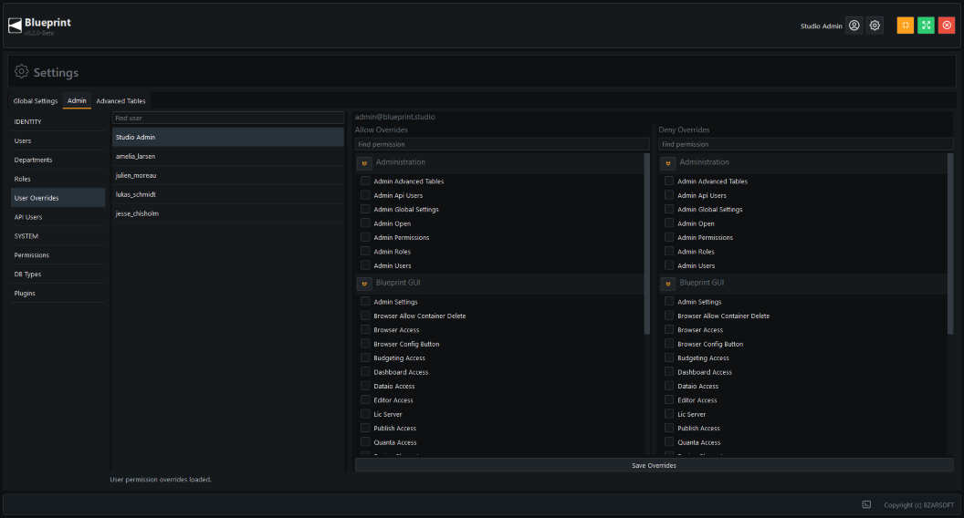Open API Users in the sidebar
The width and height of the screenshot is (964, 518).
coord(58,217)
